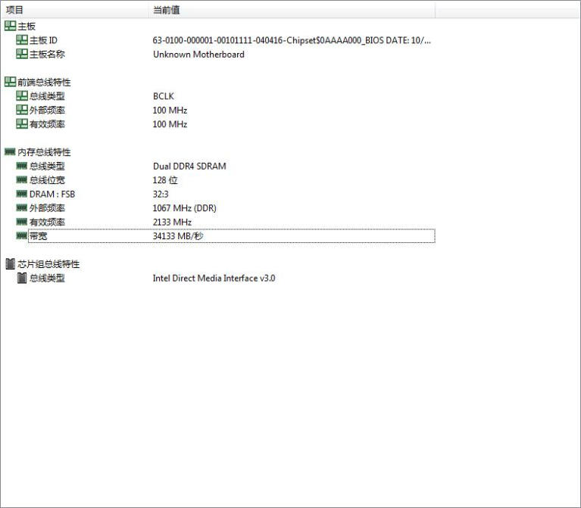Click the 32:3 ratio value

pyautogui.click(x=161, y=194)
